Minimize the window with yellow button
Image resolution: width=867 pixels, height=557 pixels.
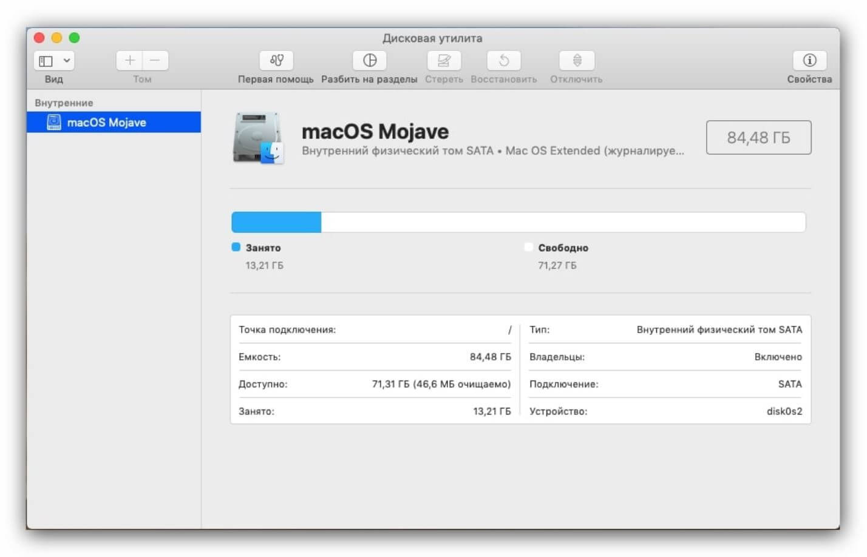pyautogui.click(x=56, y=38)
